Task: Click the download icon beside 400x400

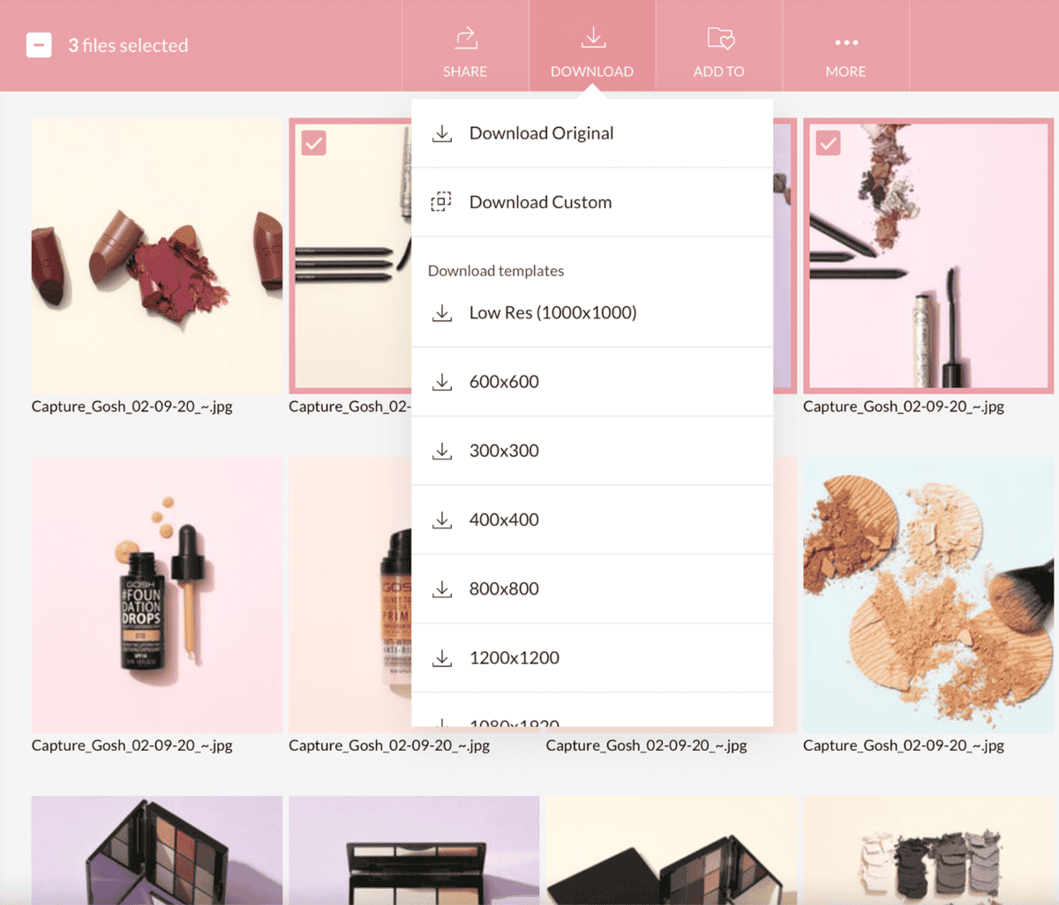Action: coord(442,520)
